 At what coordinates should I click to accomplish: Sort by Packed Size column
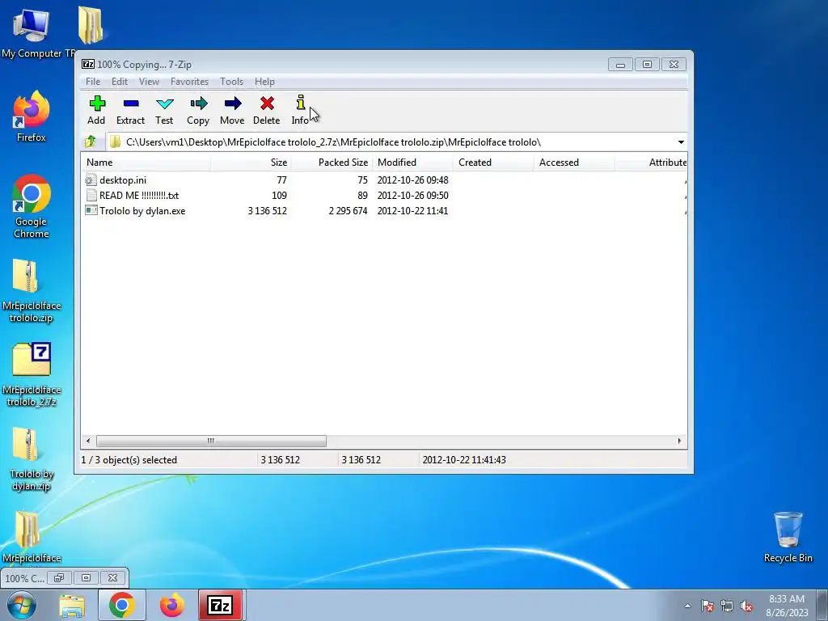332,162
